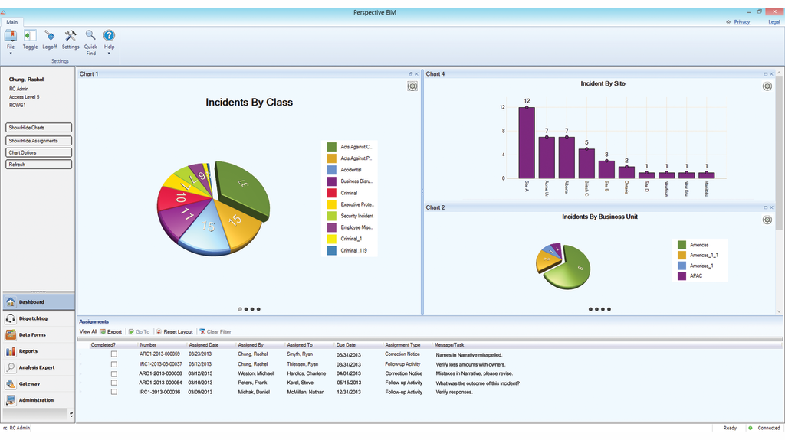Launch Quick Find magnifier tool
The height and width of the screenshot is (440, 785).
click(x=90, y=36)
